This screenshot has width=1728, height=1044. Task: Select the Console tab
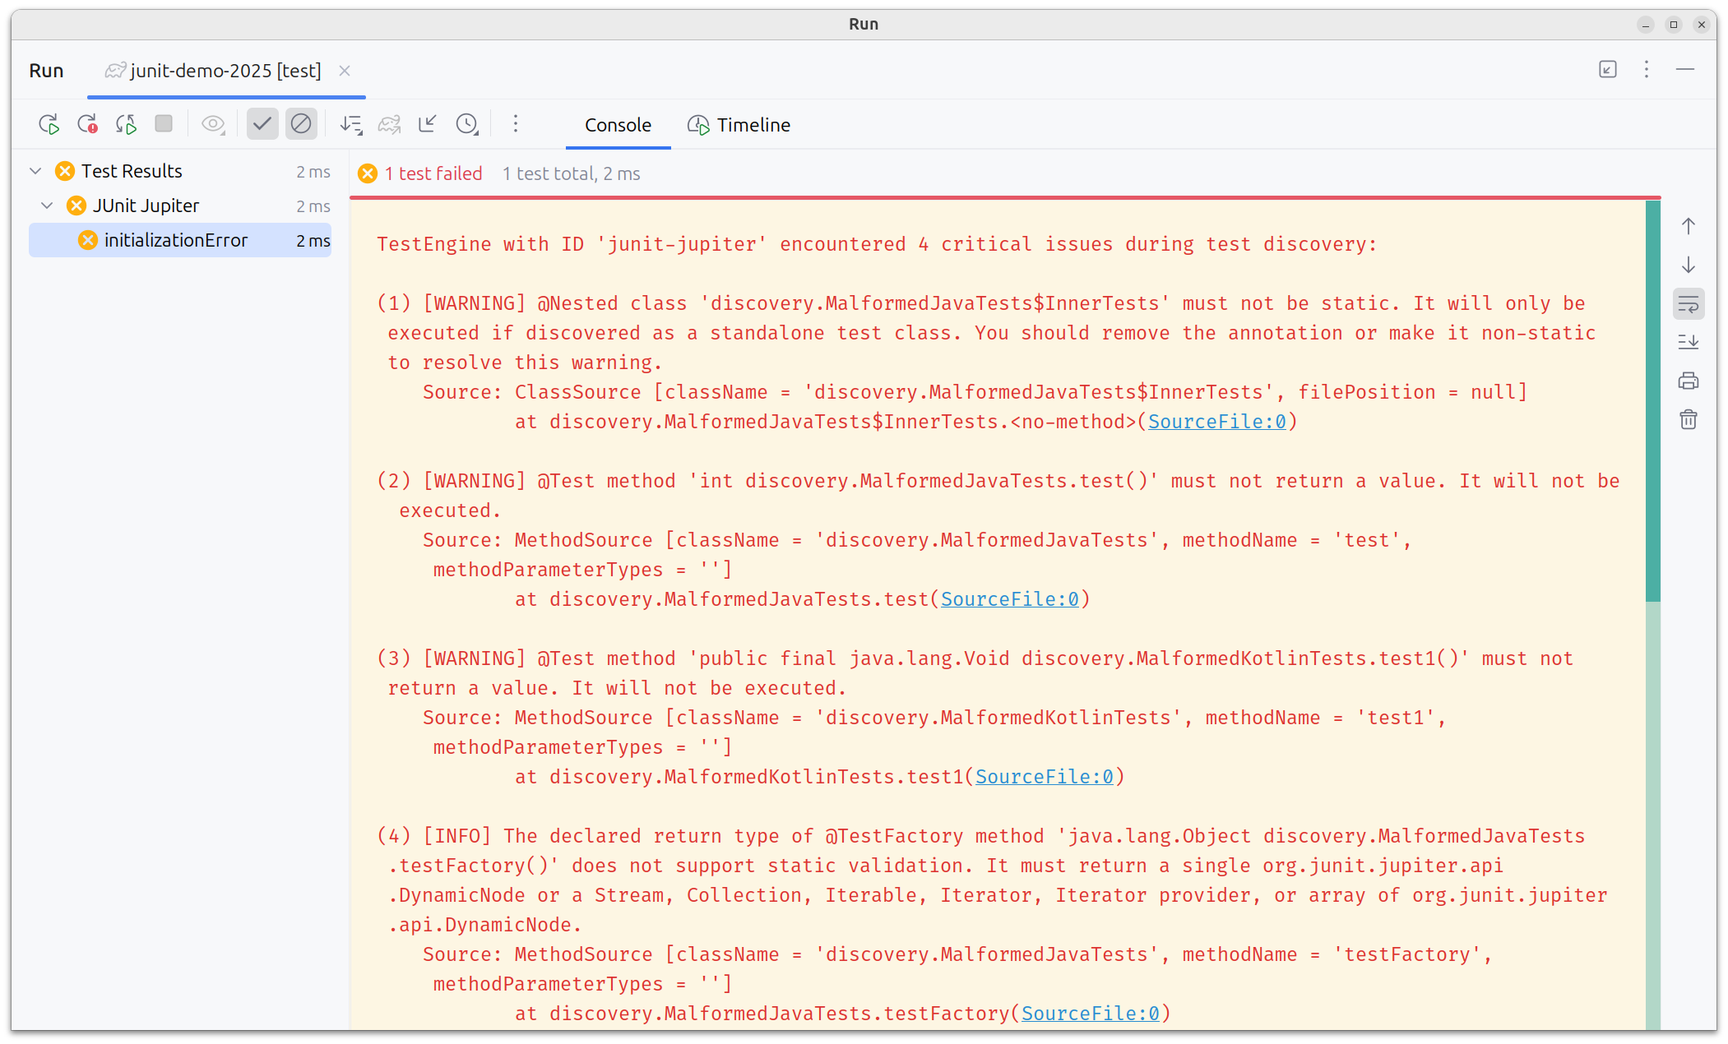[x=618, y=125]
